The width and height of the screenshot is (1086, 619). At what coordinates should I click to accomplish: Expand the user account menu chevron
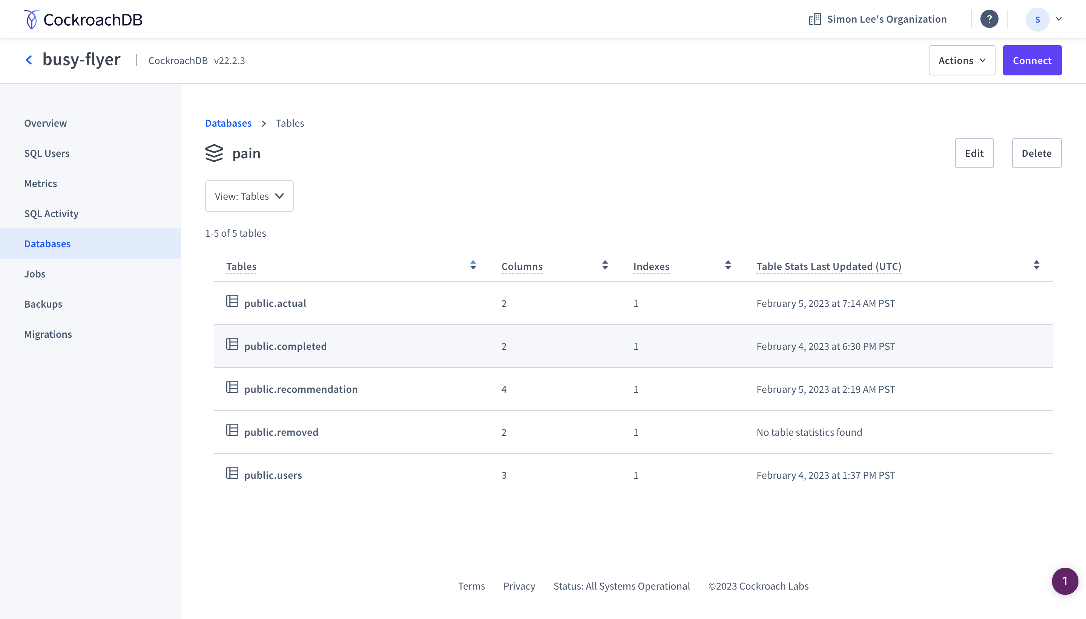click(1059, 19)
